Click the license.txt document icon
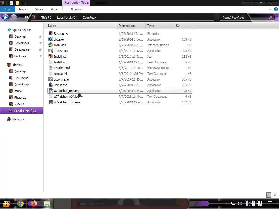This screenshot has height=209, width=279. click(x=51, y=73)
